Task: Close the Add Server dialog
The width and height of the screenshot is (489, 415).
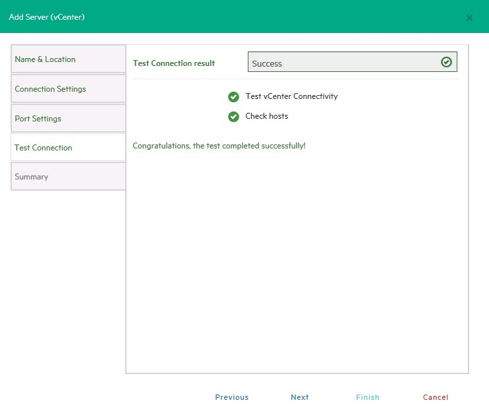Action: click(469, 18)
